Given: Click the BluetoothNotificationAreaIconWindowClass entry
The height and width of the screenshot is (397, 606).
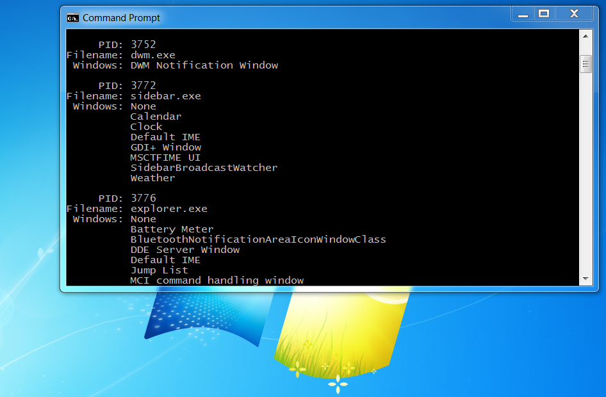Looking at the screenshot, I should click(258, 239).
